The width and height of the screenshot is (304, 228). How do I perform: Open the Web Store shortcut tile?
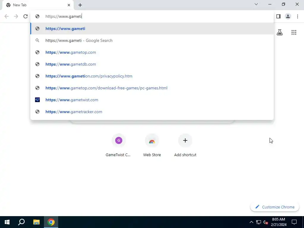152,145
